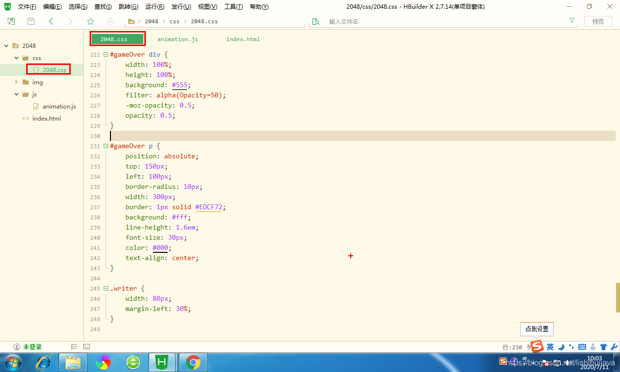Open the 视图(V) menu

point(207,7)
